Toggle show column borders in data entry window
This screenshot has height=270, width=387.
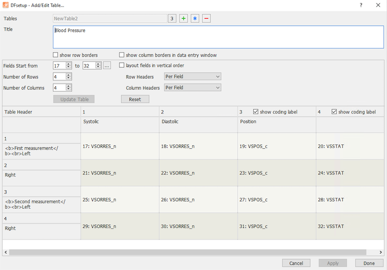[x=122, y=55]
